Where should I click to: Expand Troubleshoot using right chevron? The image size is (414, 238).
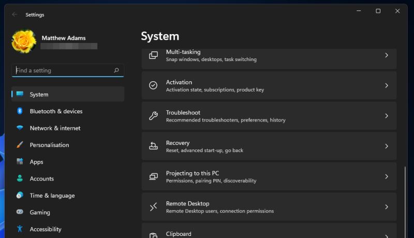pyautogui.click(x=386, y=116)
